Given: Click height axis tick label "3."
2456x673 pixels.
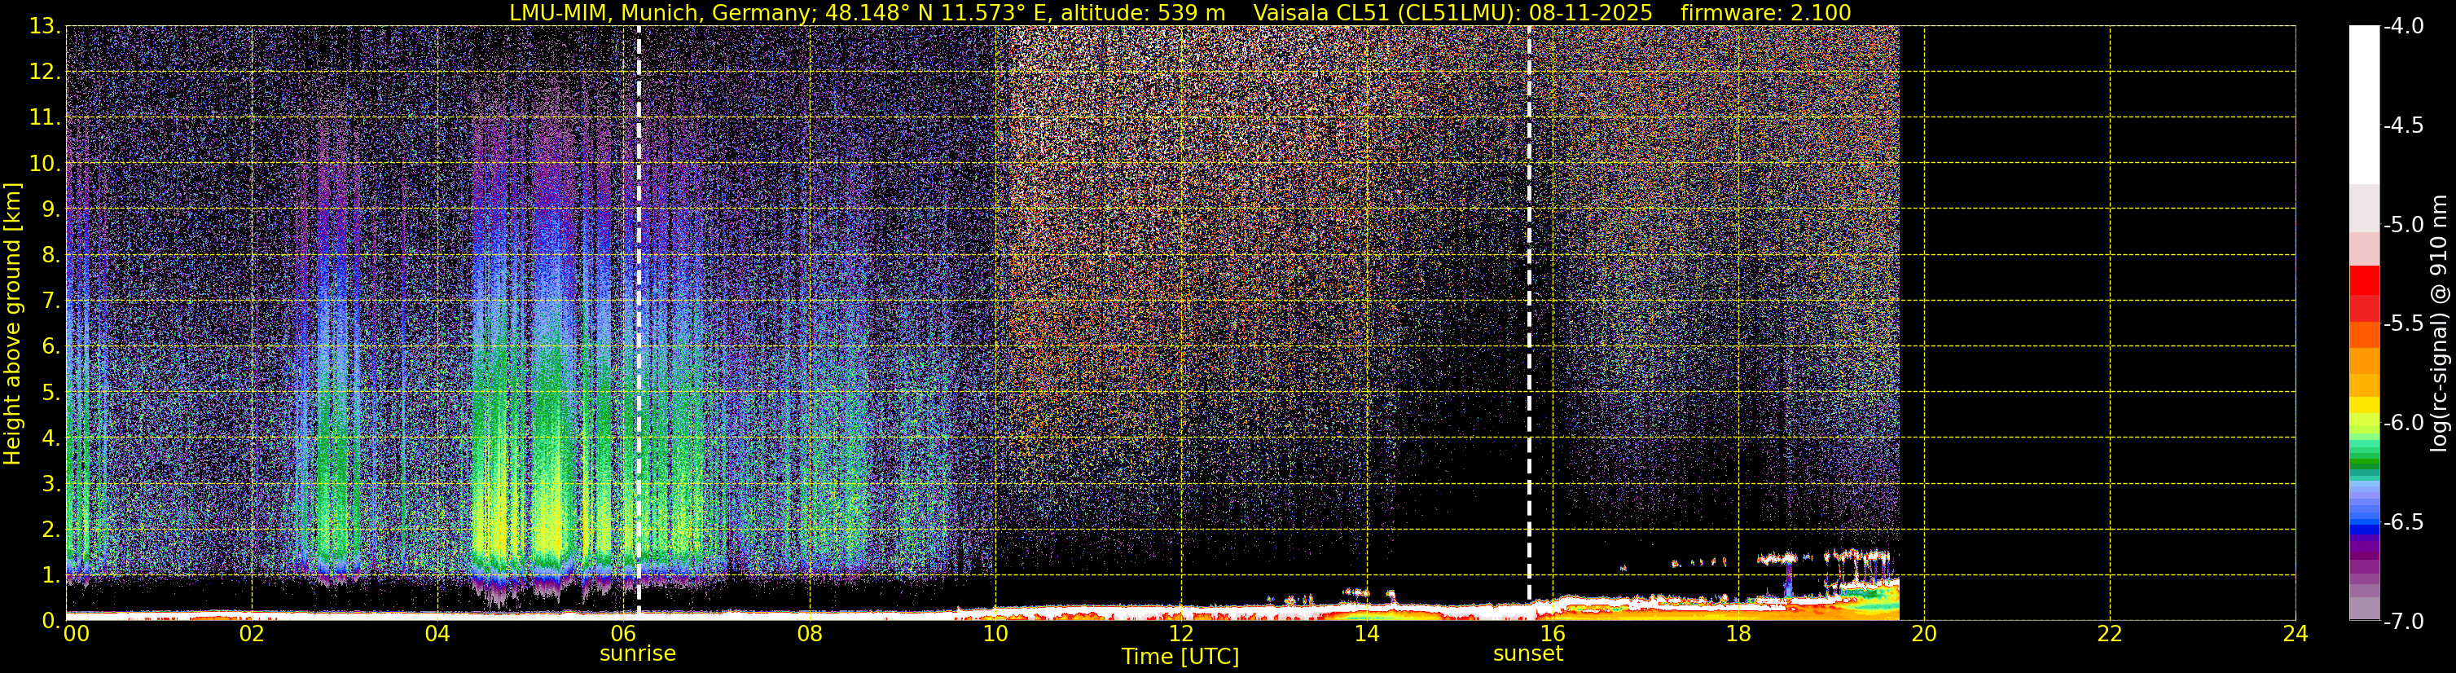Looking at the screenshot, I should (51, 484).
